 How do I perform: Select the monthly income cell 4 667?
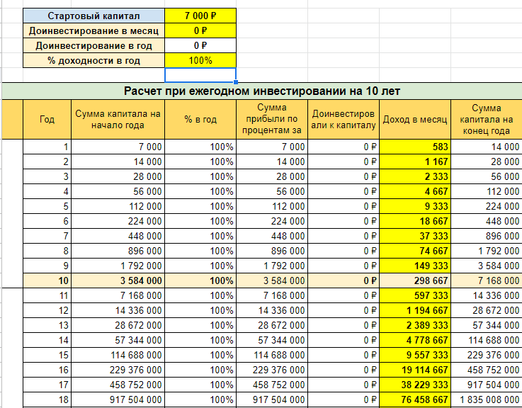pyautogui.click(x=415, y=191)
